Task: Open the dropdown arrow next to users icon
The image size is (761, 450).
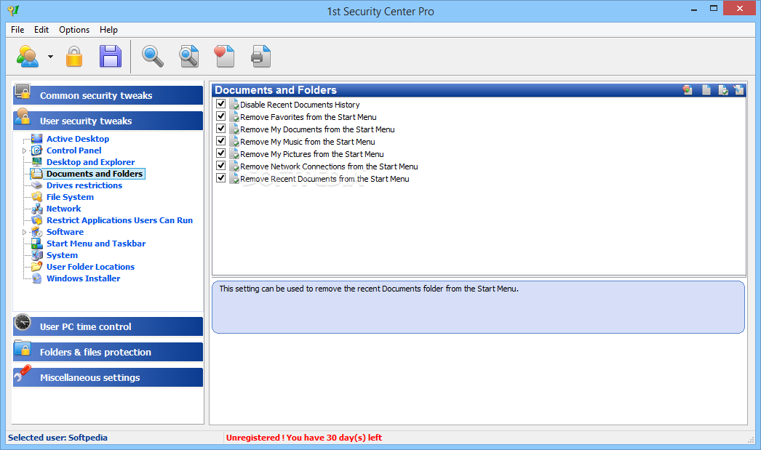Action: click(50, 57)
